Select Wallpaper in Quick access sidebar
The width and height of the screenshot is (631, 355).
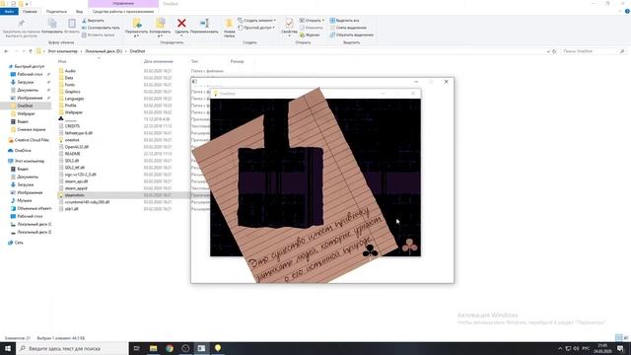click(x=27, y=114)
